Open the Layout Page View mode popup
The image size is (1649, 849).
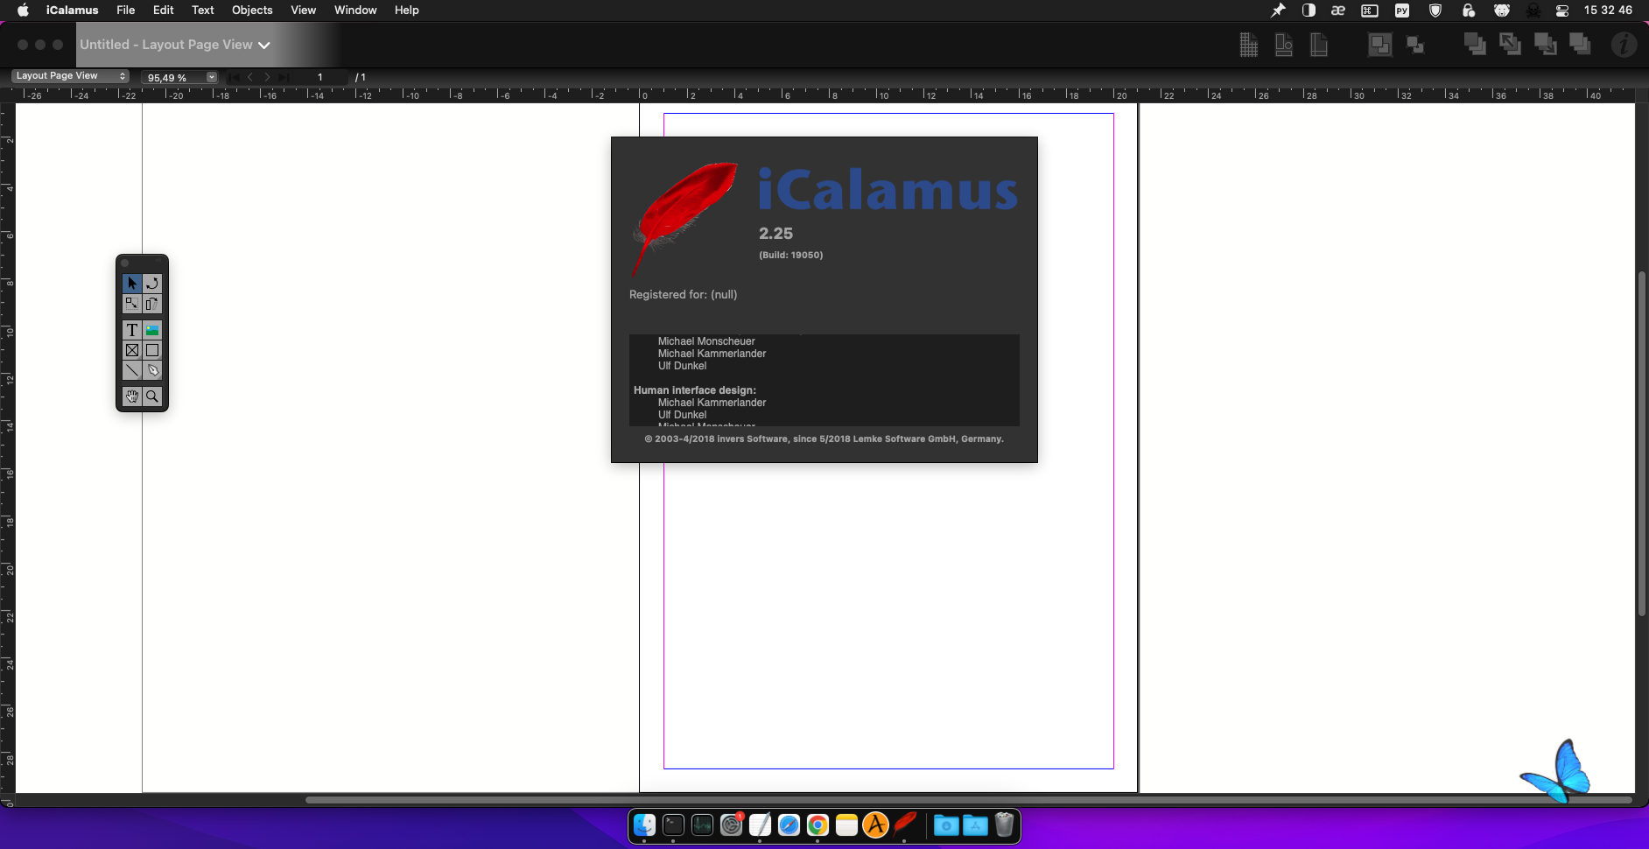pos(70,76)
